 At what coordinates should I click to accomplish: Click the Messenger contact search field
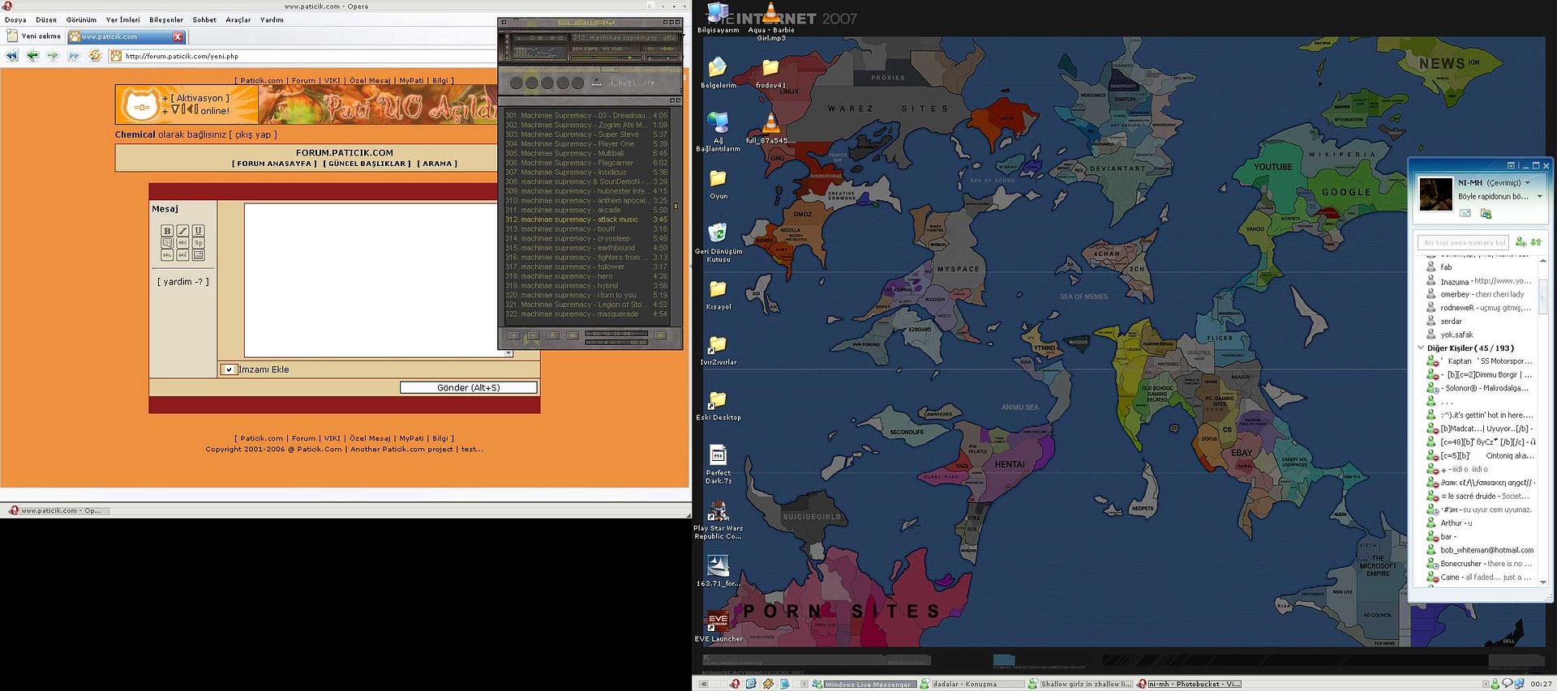(1464, 242)
